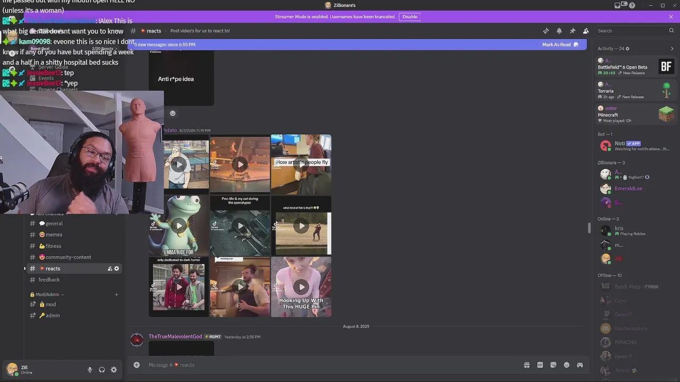The height and width of the screenshot is (382, 680).
Task: Mute microphone in user panel
Action: [90, 370]
